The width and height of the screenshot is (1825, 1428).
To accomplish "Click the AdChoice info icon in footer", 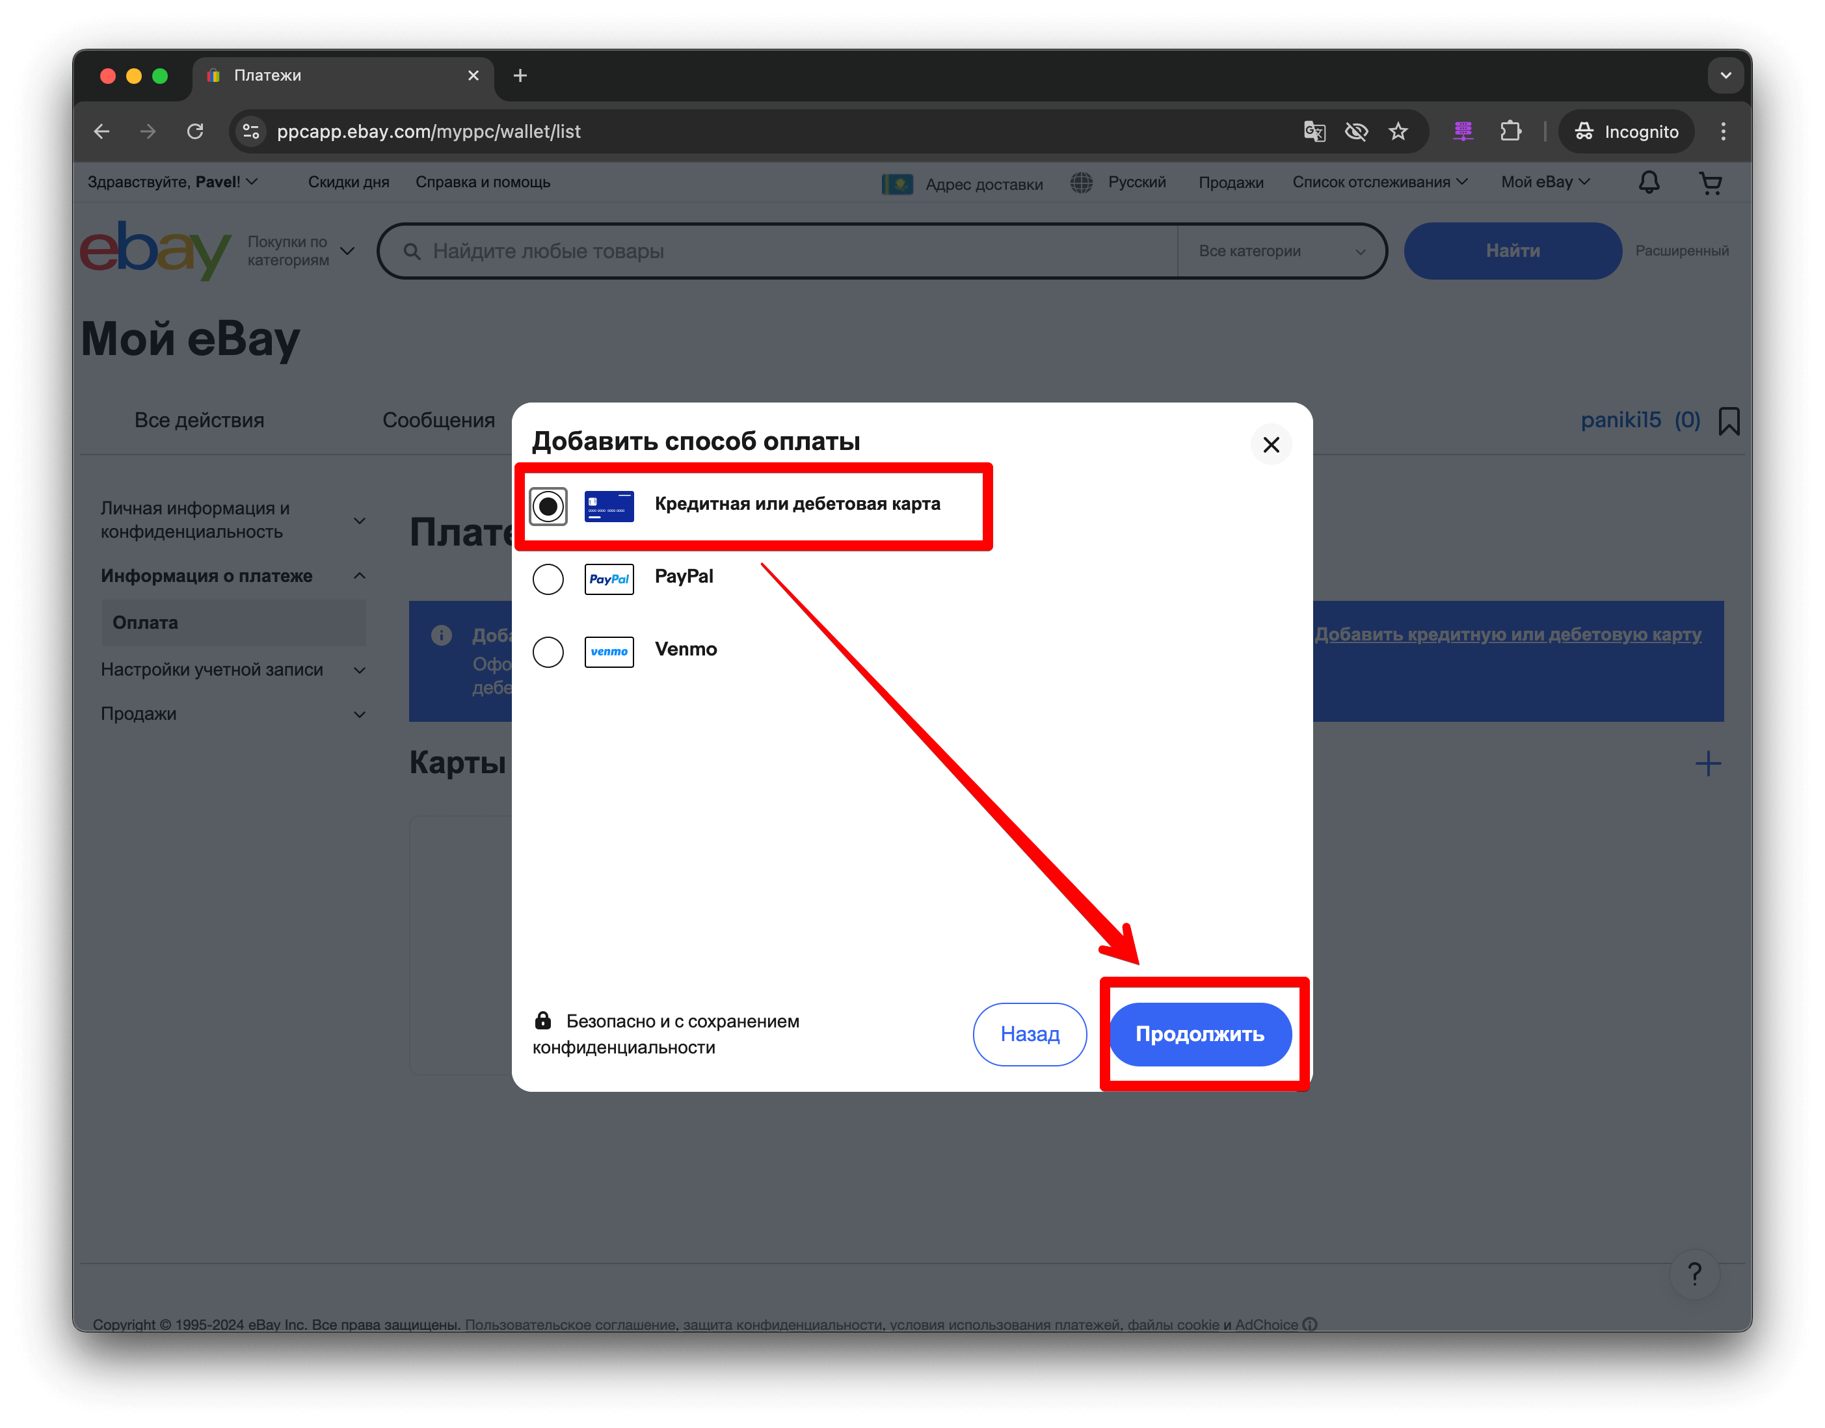I will pyautogui.click(x=1310, y=1325).
